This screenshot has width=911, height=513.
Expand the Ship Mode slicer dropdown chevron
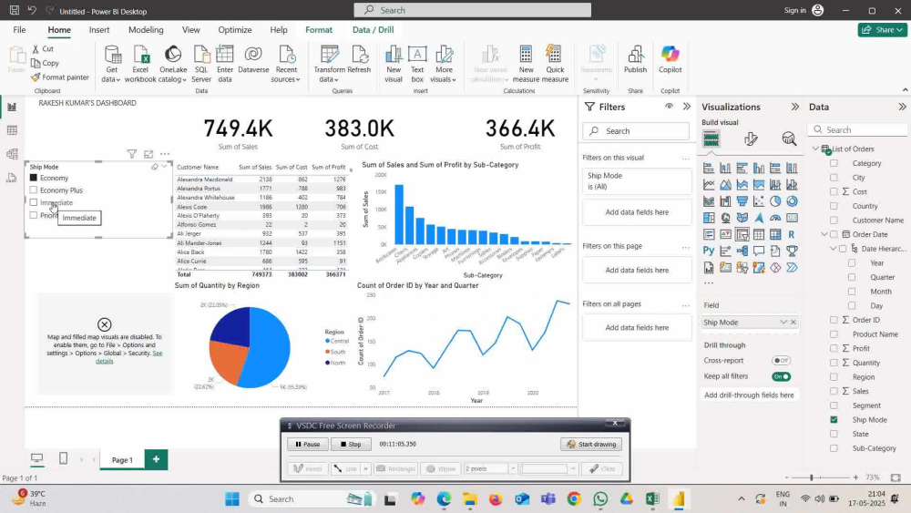click(164, 167)
